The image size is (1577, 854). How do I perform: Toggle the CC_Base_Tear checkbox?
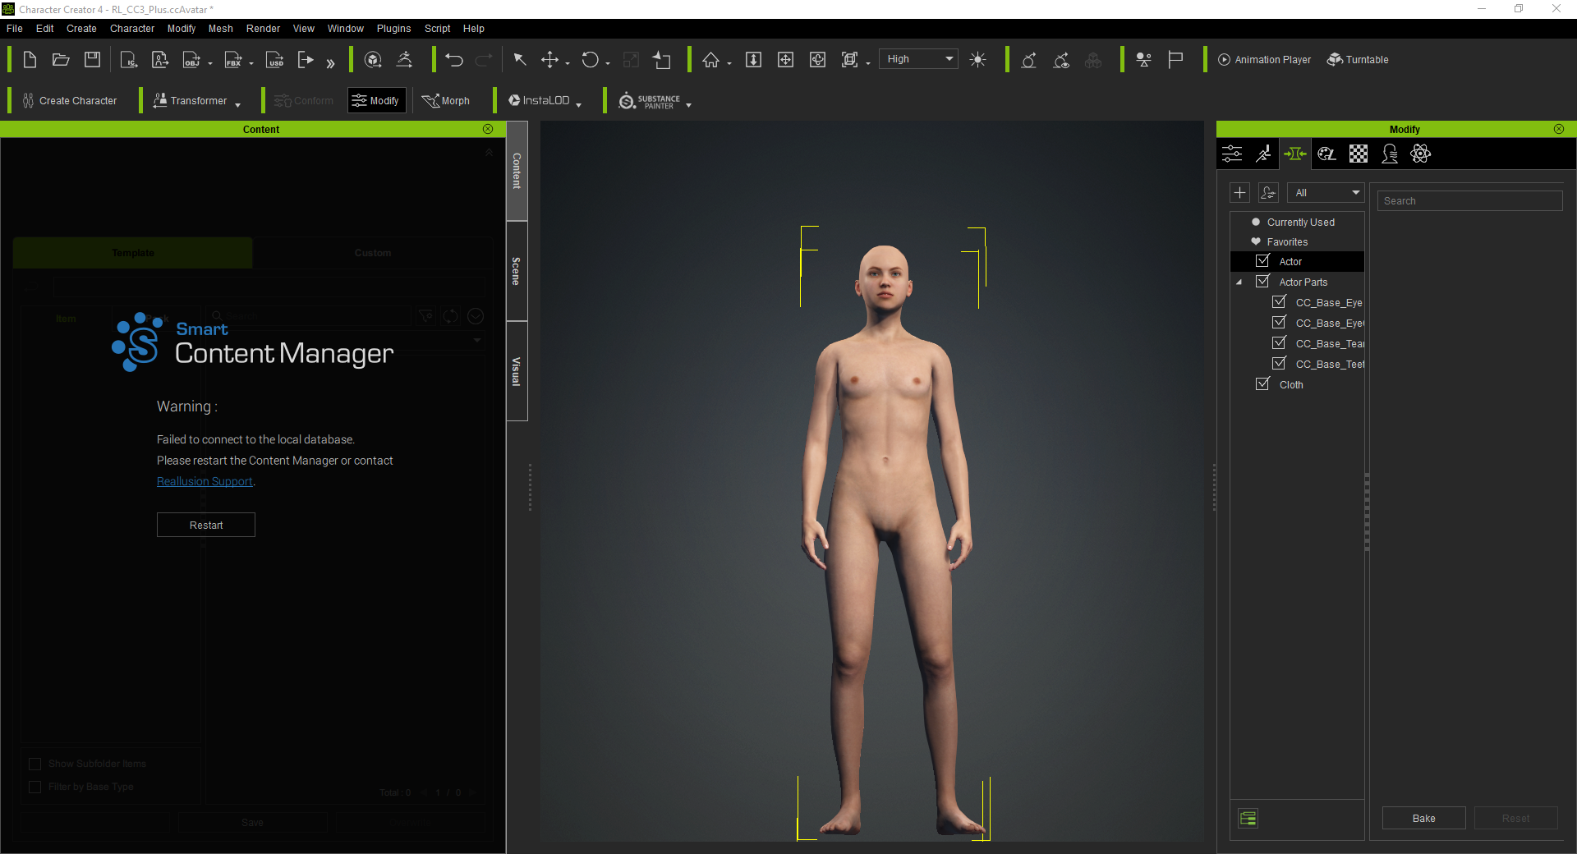tap(1280, 343)
